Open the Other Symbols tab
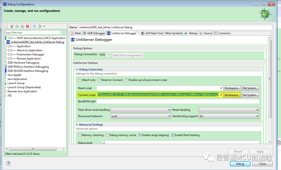This screenshot has height=170, width=281. [174, 33]
